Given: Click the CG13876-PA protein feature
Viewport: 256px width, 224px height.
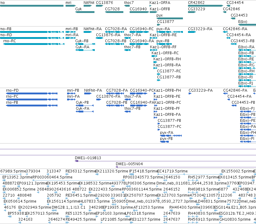Looking at the screenshot, I should 99,99.
